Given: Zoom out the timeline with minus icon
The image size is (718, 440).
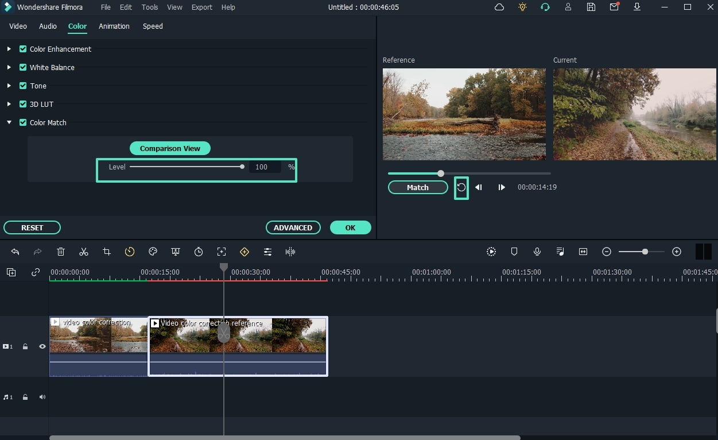Looking at the screenshot, I should [607, 252].
